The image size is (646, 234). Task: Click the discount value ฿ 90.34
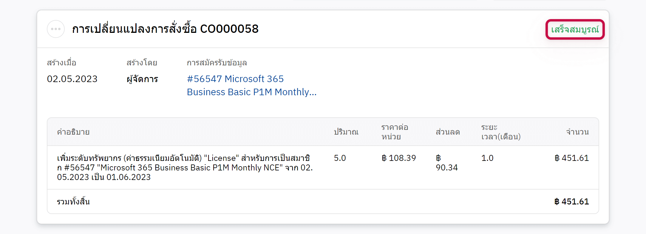point(446,163)
